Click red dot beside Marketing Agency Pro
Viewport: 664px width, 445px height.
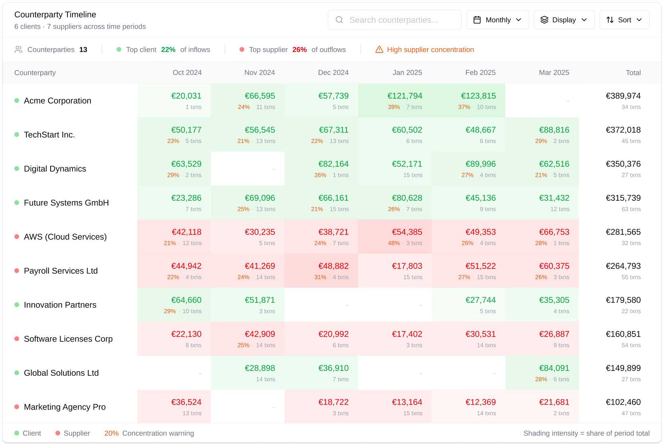click(x=17, y=407)
